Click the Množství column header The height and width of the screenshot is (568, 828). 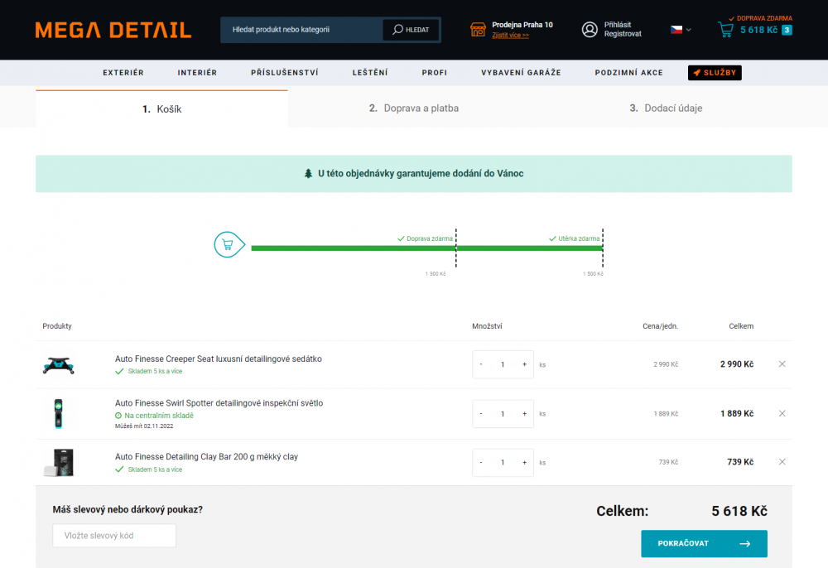(487, 326)
